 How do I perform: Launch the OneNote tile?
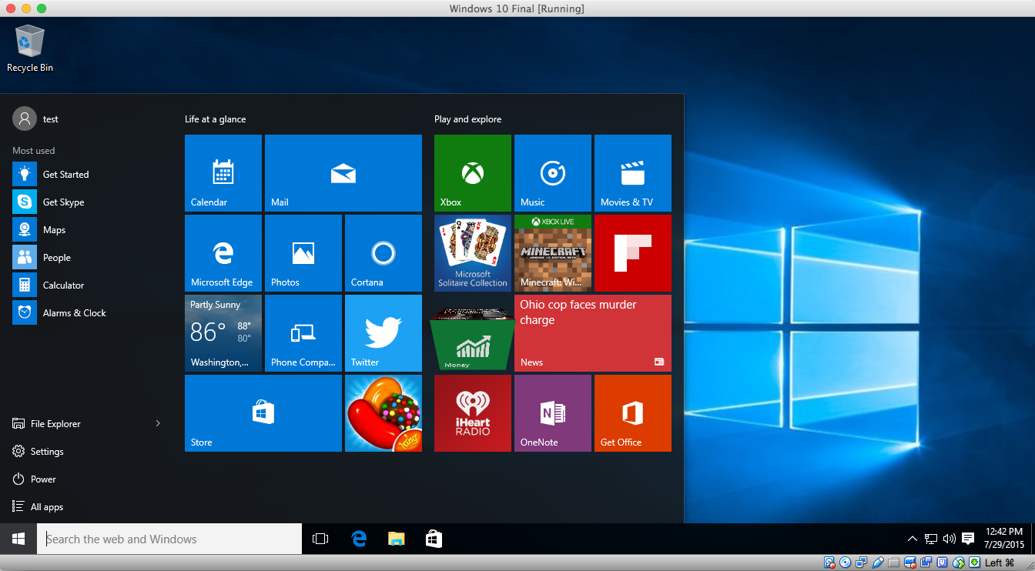tap(552, 413)
